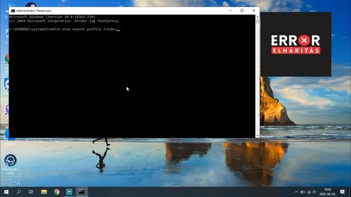Open the Windows Start menu
351x197 pixels.
pyautogui.click(x=6, y=192)
